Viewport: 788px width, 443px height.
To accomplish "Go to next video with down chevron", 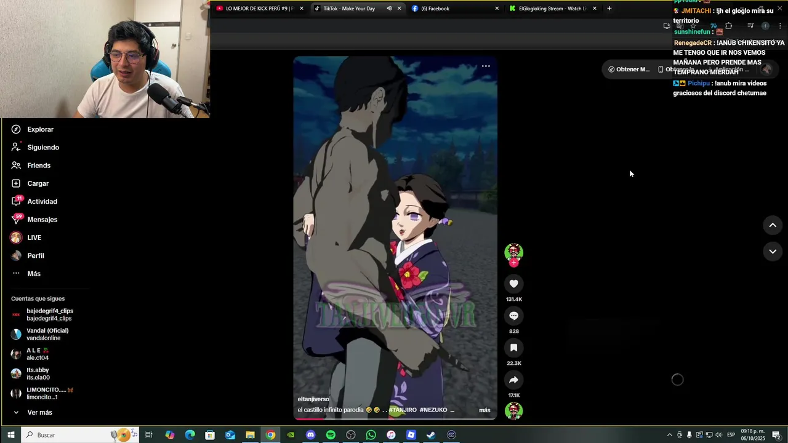I will (x=773, y=251).
